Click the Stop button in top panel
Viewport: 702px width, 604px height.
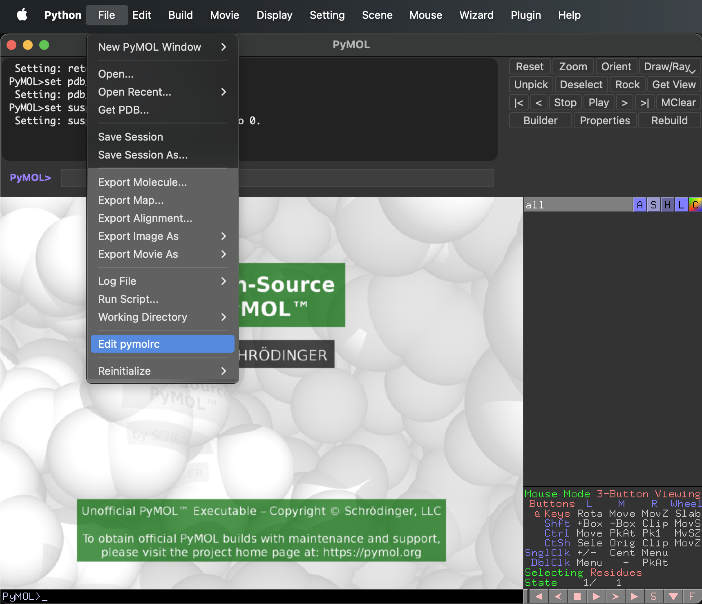pyautogui.click(x=566, y=103)
